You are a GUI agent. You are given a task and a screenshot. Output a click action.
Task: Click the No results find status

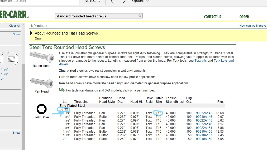tap(92, 1)
